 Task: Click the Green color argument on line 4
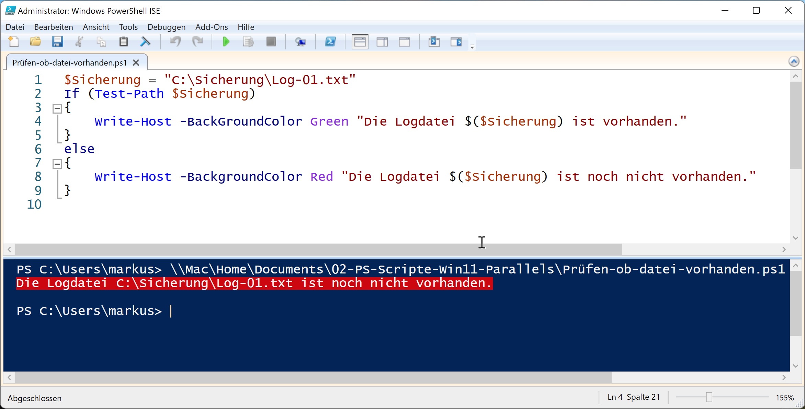pos(329,121)
